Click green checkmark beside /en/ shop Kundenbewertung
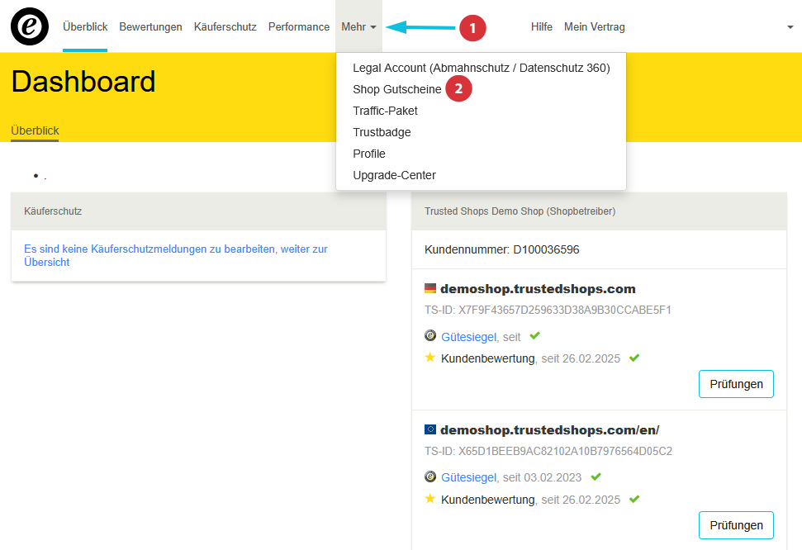802x550 pixels. point(634,499)
